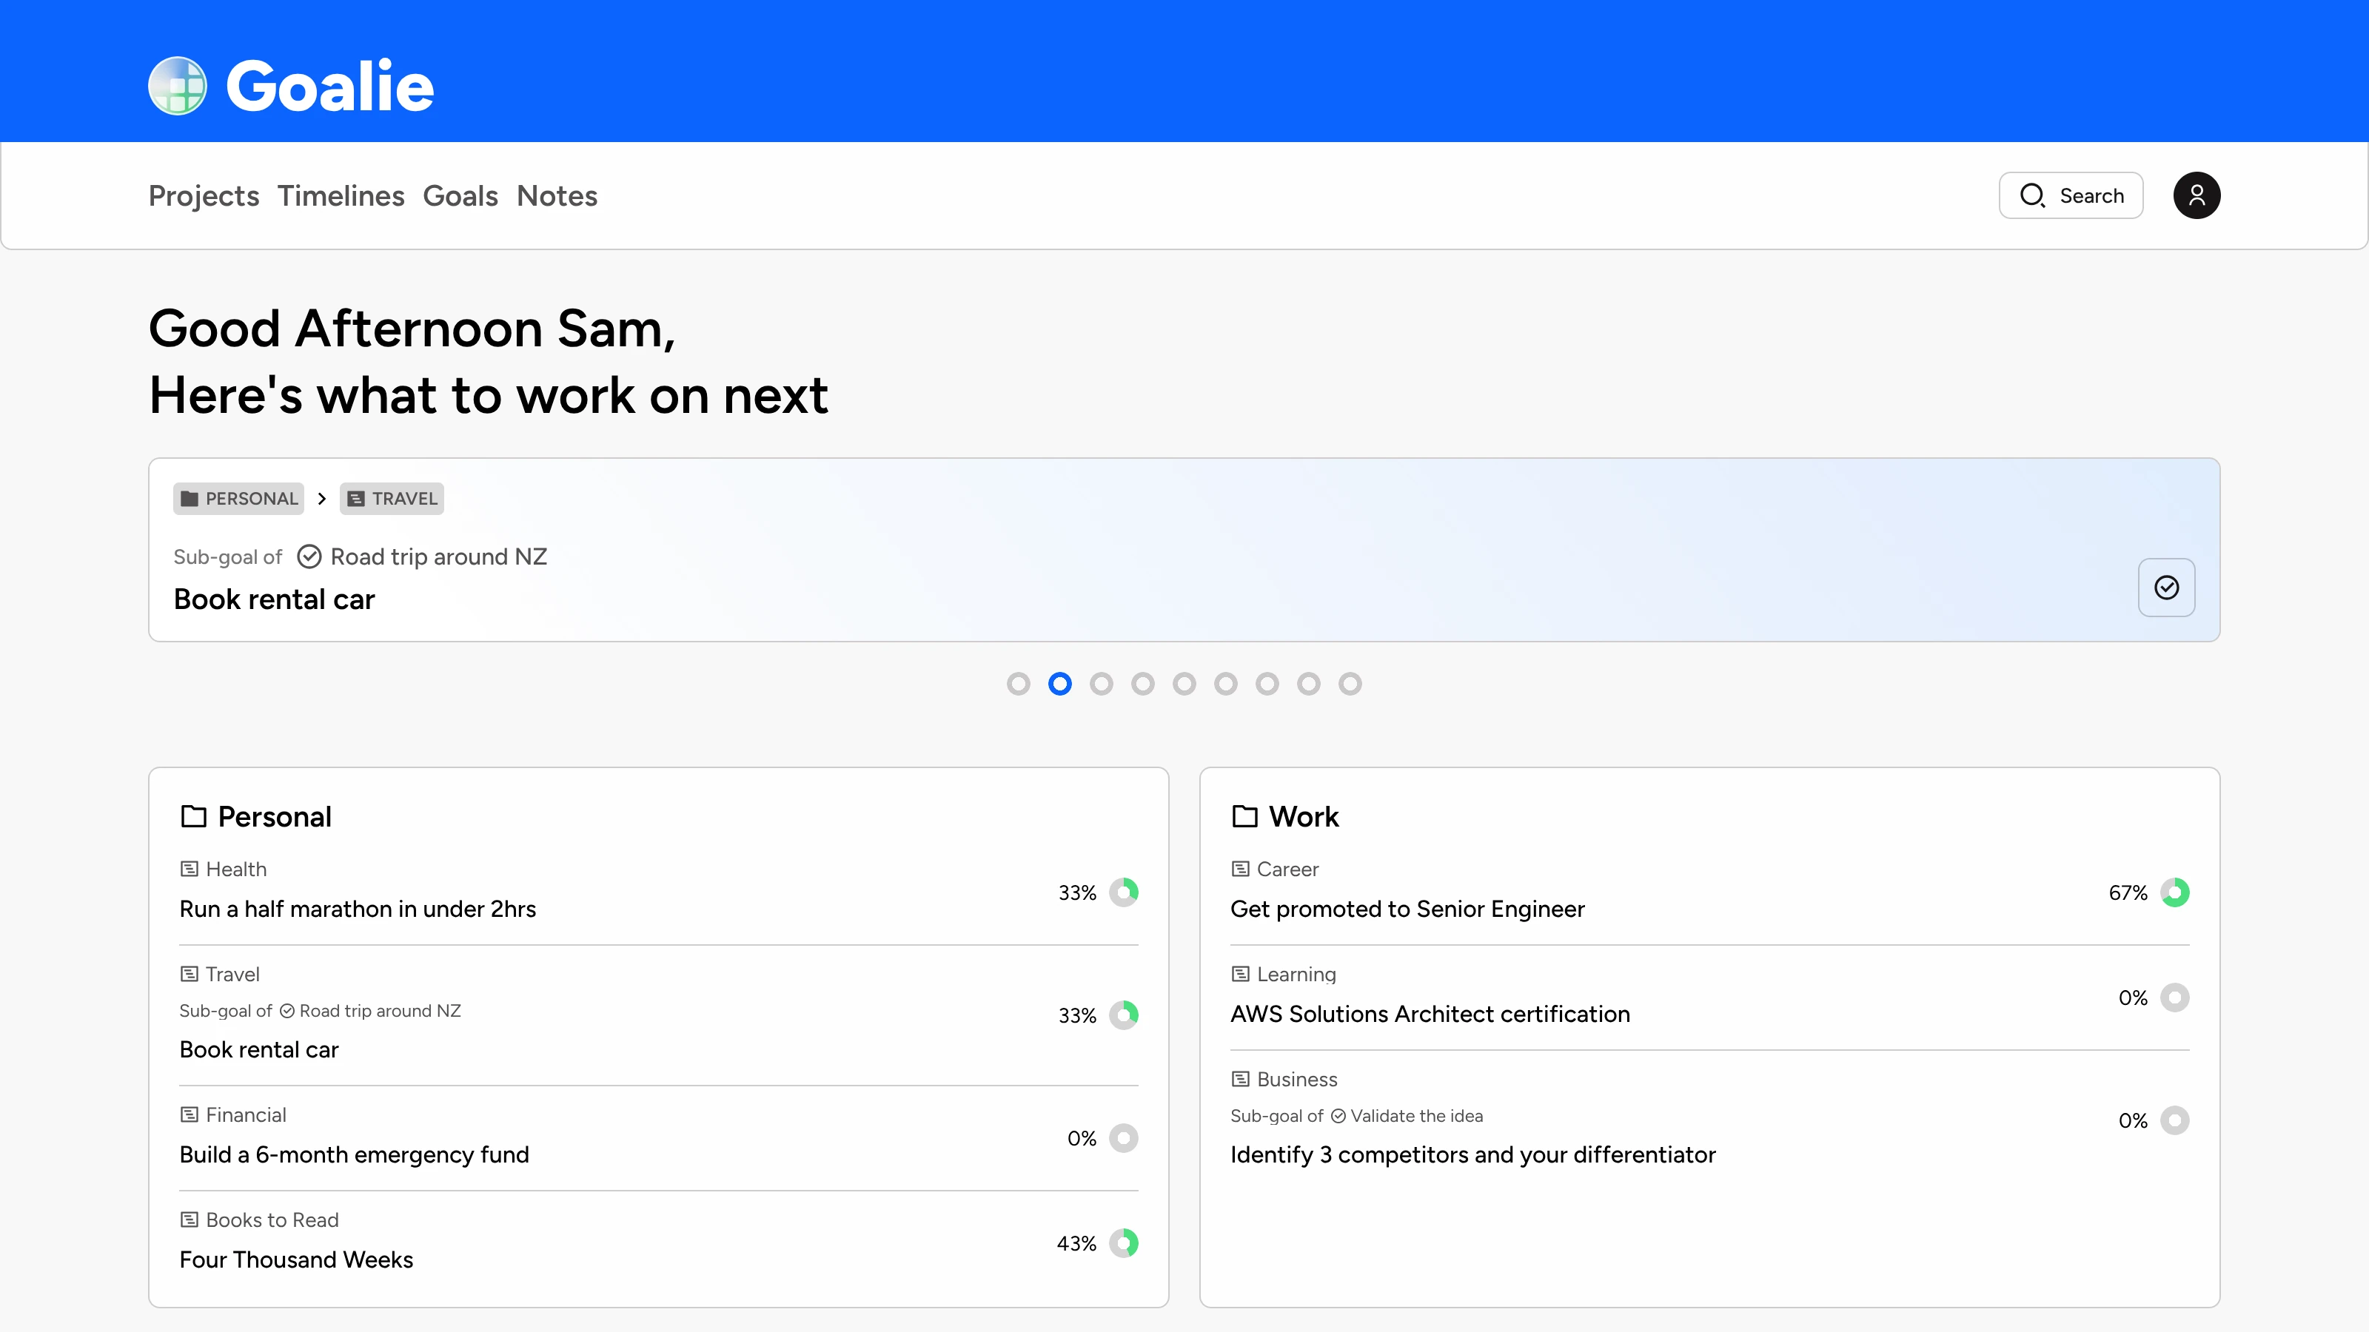
Task: Mark Book rental car as complete
Action: click(2167, 588)
